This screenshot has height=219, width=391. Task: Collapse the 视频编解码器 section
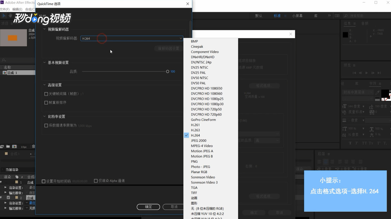[45, 29]
